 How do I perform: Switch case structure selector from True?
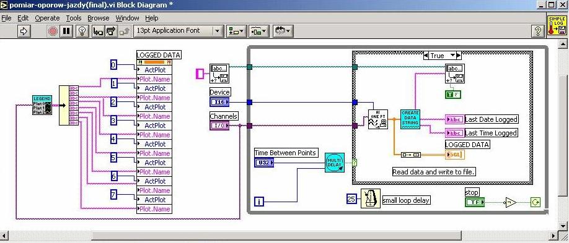tap(443, 56)
